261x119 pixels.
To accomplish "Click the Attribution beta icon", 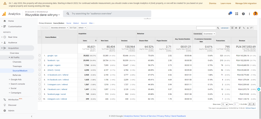I will pyautogui.click(x=5, y=100).
